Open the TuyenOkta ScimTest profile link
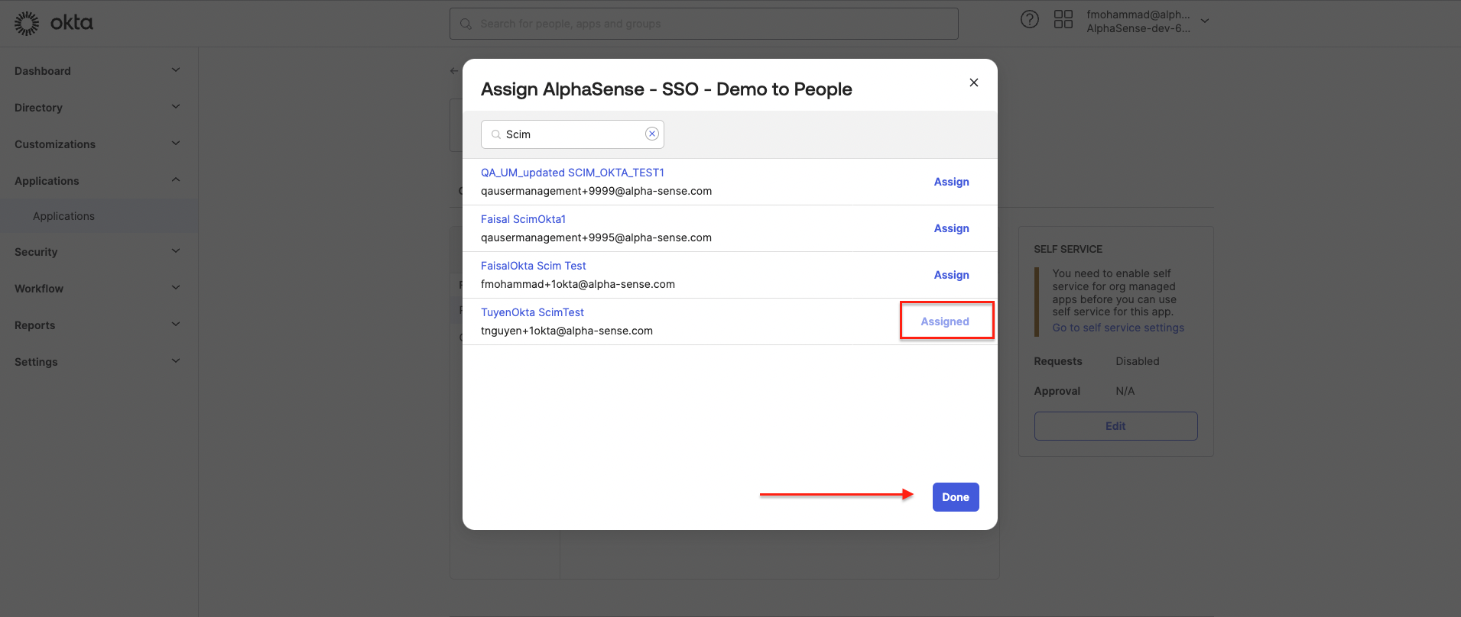Screen dimensions: 1461x617 (x=532, y=312)
